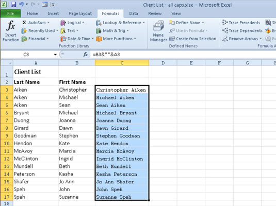Click the 'Bryant' last name cell
Viewport: 276px width, 206px height.
pyautogui.click(x=36, y=113)
